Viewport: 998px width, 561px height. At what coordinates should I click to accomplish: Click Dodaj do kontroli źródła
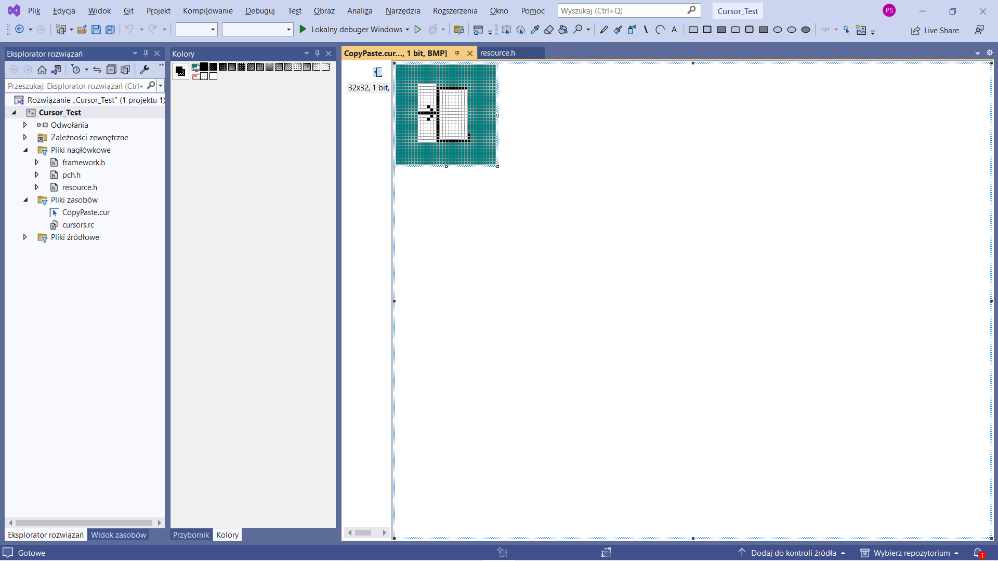(792, 553)
